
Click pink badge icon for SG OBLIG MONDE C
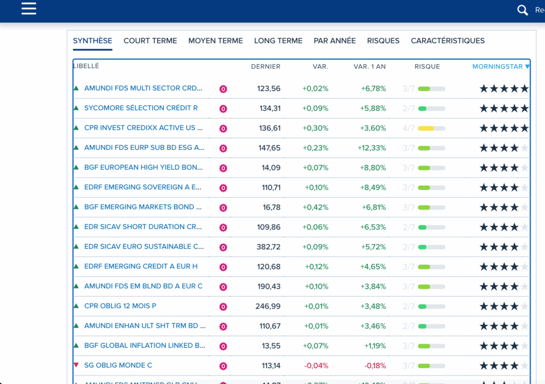[223, 366]
